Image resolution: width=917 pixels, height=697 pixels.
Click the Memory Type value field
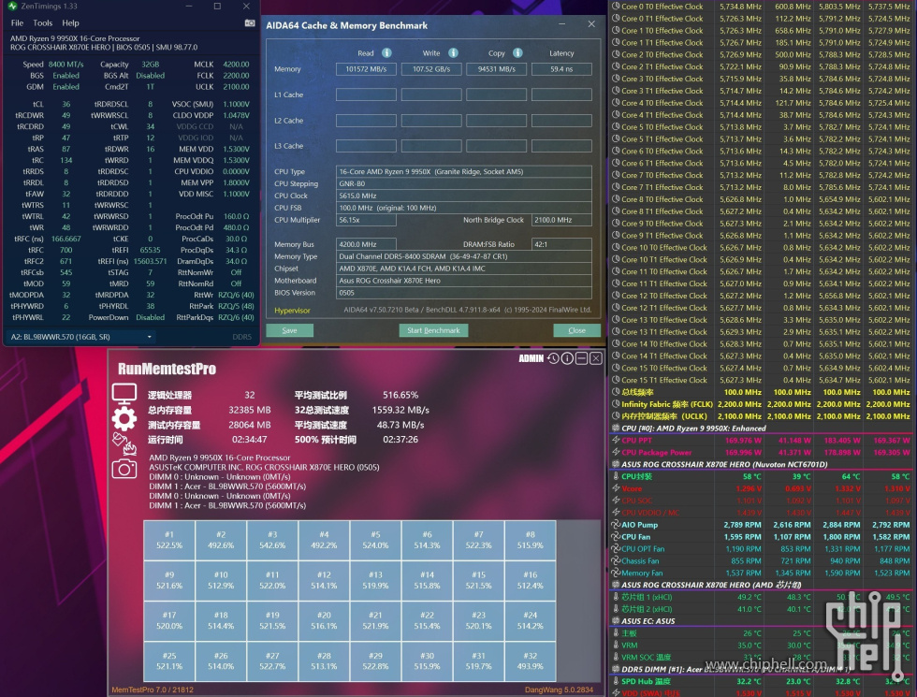pyautogui.click(x=464, y=256)
